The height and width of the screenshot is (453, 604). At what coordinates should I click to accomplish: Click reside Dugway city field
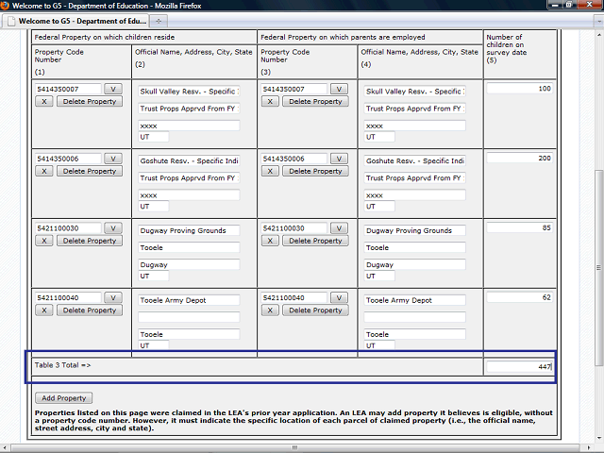tap(189, 264)
